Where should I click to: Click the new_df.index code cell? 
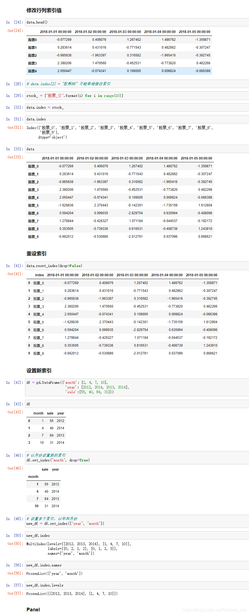(x=137, y=535)
